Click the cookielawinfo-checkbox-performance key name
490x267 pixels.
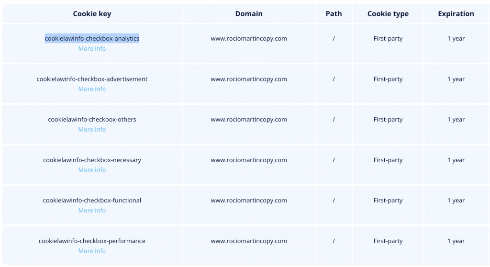click(x=92, y=241)
